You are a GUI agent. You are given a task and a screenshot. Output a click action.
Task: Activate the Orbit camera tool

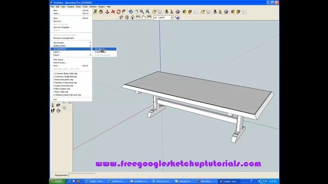[131, 12]
